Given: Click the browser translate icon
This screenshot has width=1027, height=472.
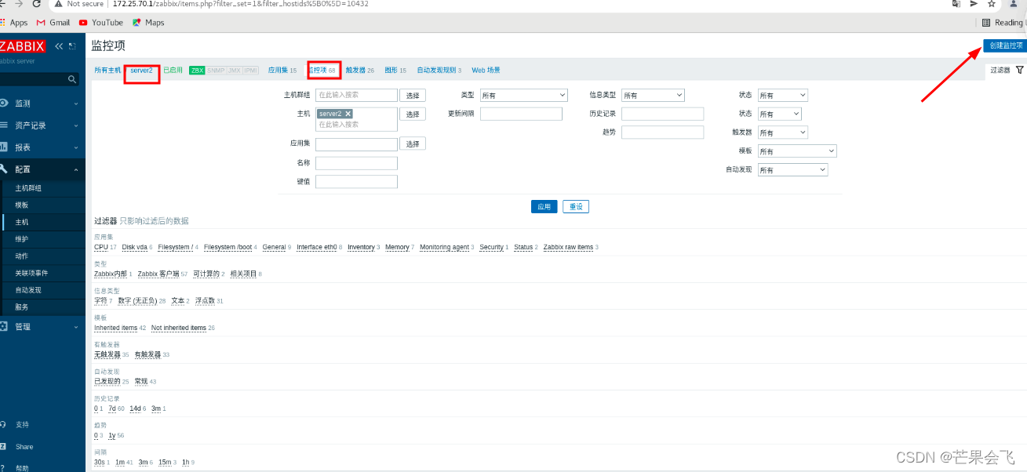Looking at the screenshot, I should coord(956,4).
